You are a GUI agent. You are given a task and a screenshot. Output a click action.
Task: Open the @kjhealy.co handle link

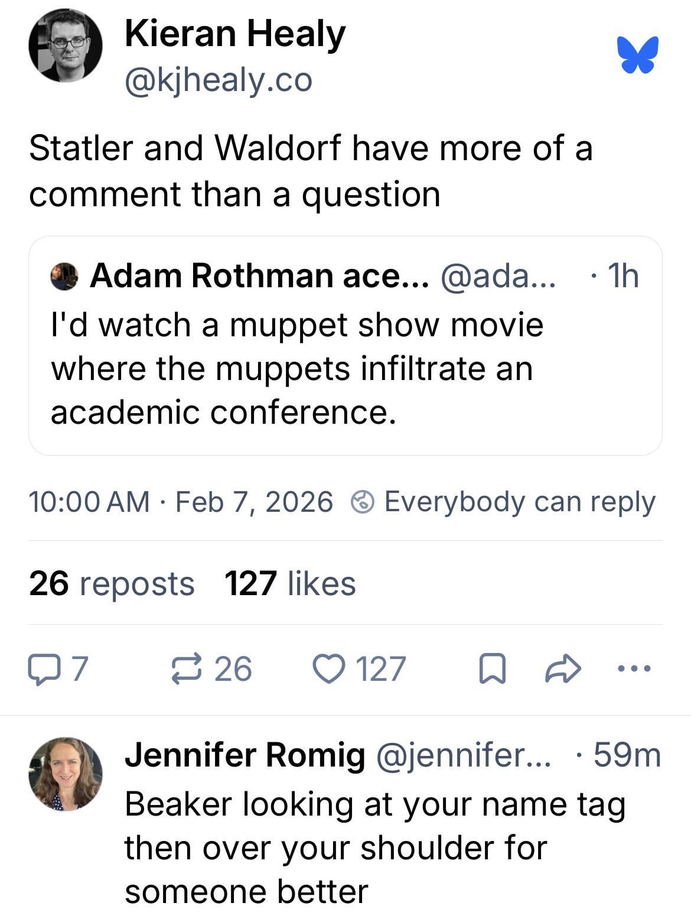pos(218,80)
